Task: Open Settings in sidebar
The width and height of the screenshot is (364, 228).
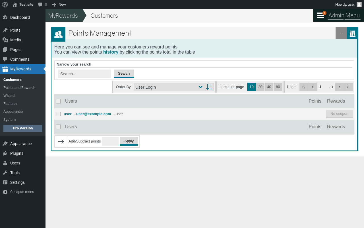Action: click(23, 182)
